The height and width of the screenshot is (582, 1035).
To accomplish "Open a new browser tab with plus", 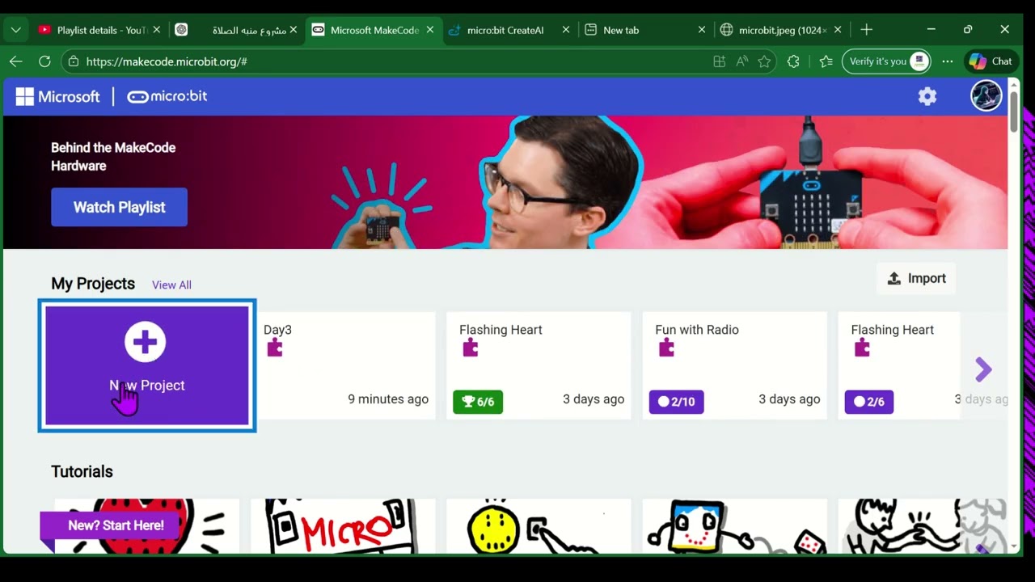I will [x=867, y=30].
